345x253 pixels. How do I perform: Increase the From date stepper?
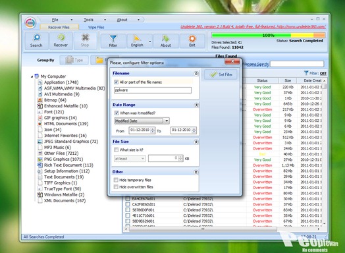click(x=153, y=129)
